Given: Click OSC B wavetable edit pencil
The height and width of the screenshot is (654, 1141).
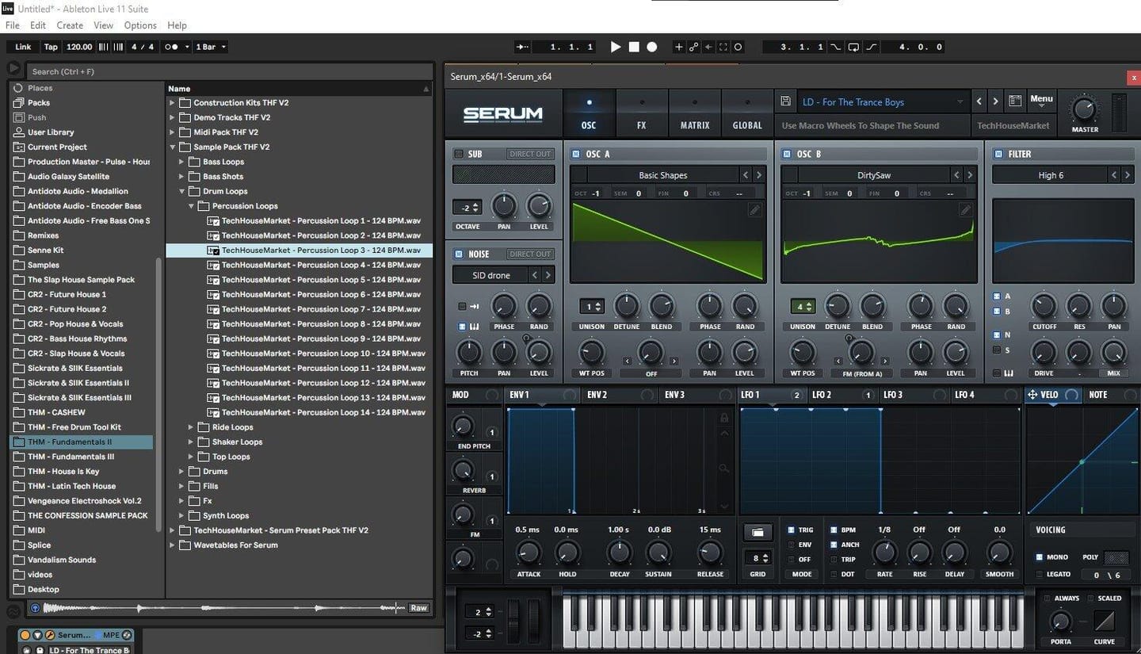Looking at the screenshot, I should tap(965, 210).
